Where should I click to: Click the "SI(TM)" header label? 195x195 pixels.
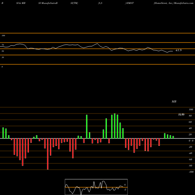74,3
